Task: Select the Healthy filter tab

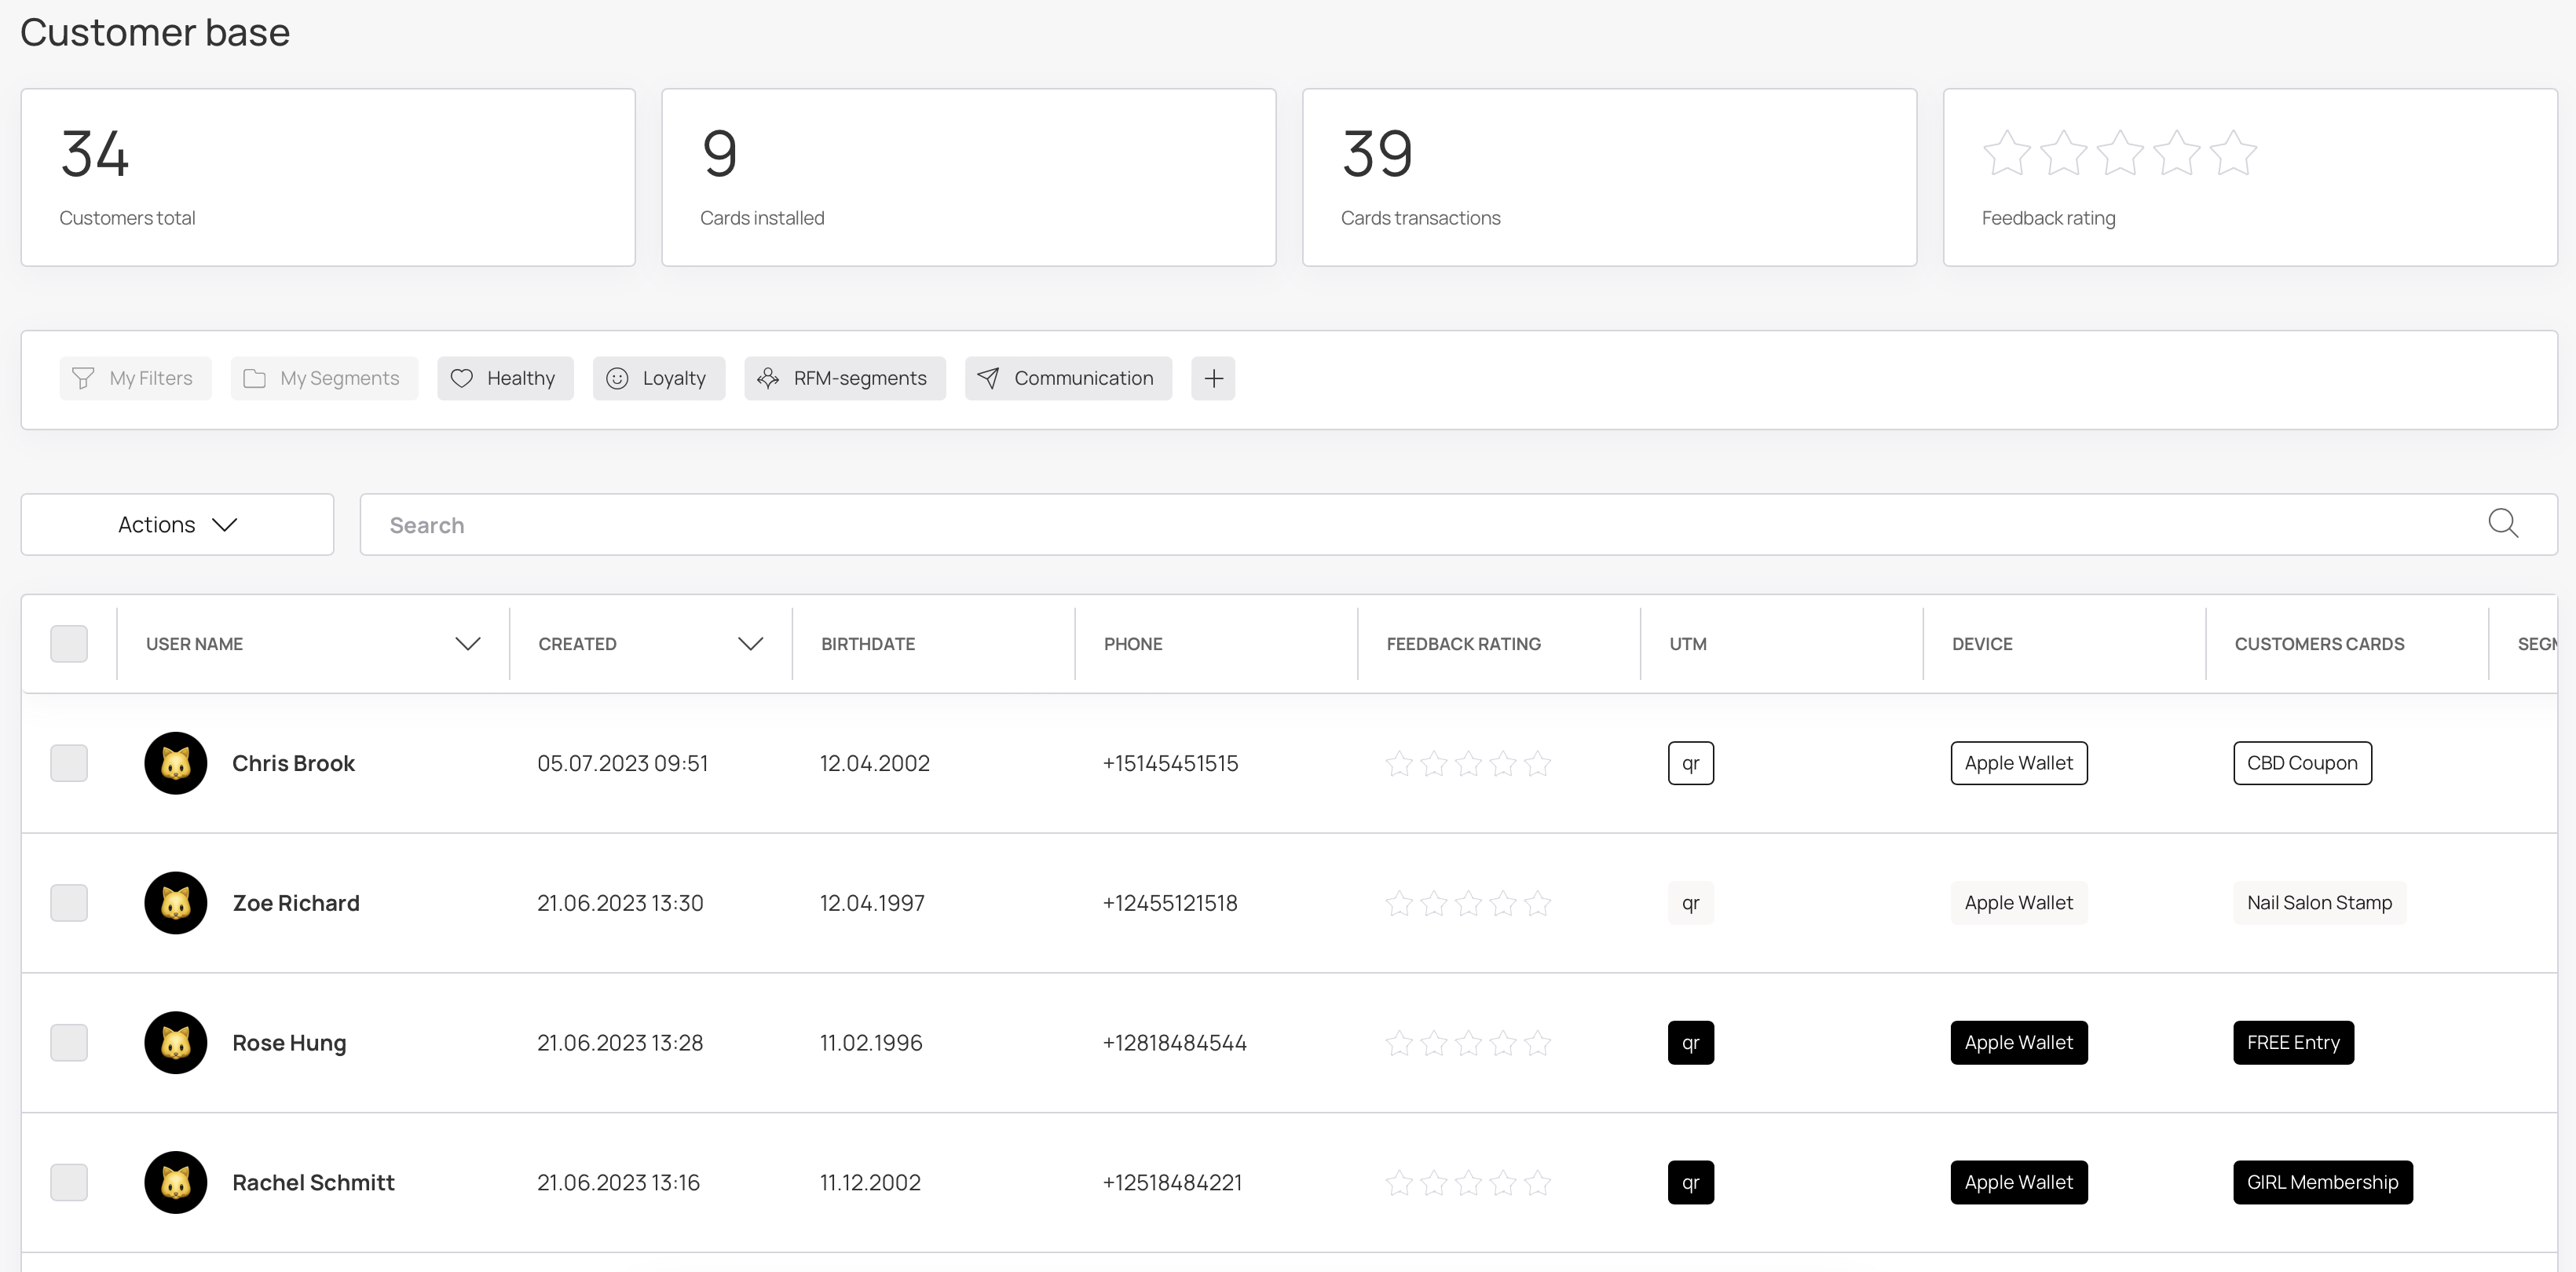Action: [505, 378]
